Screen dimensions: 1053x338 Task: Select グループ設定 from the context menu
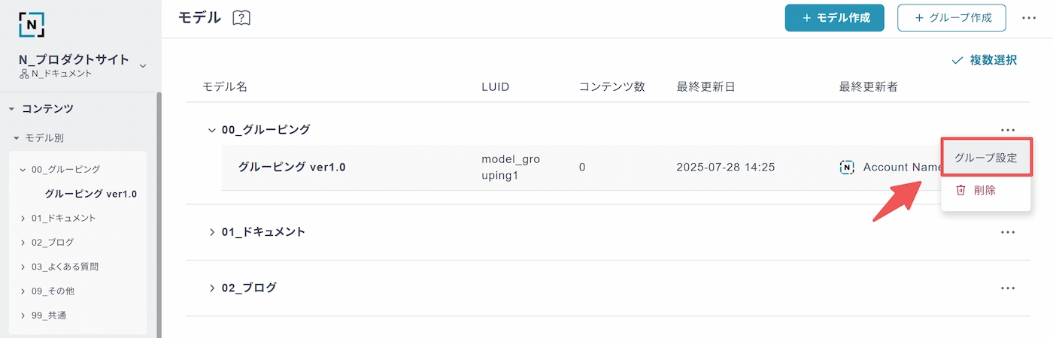pyautogui.click(x=985, y=158)
